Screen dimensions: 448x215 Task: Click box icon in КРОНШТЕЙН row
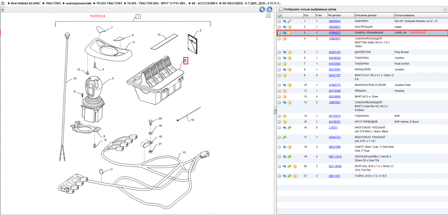coord(289,70)
